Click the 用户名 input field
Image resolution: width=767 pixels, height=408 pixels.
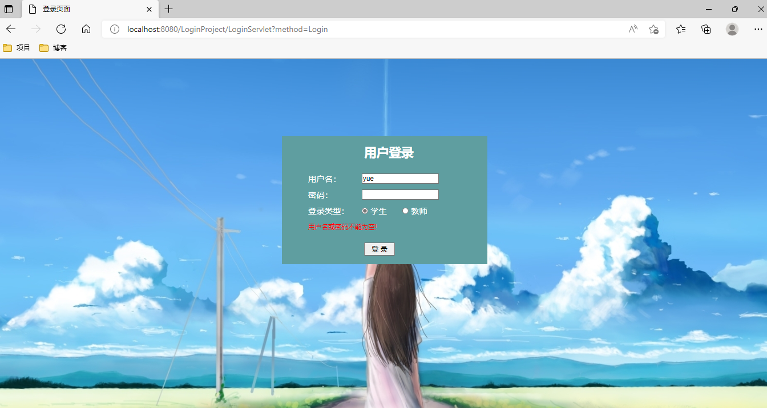(400, 179)
